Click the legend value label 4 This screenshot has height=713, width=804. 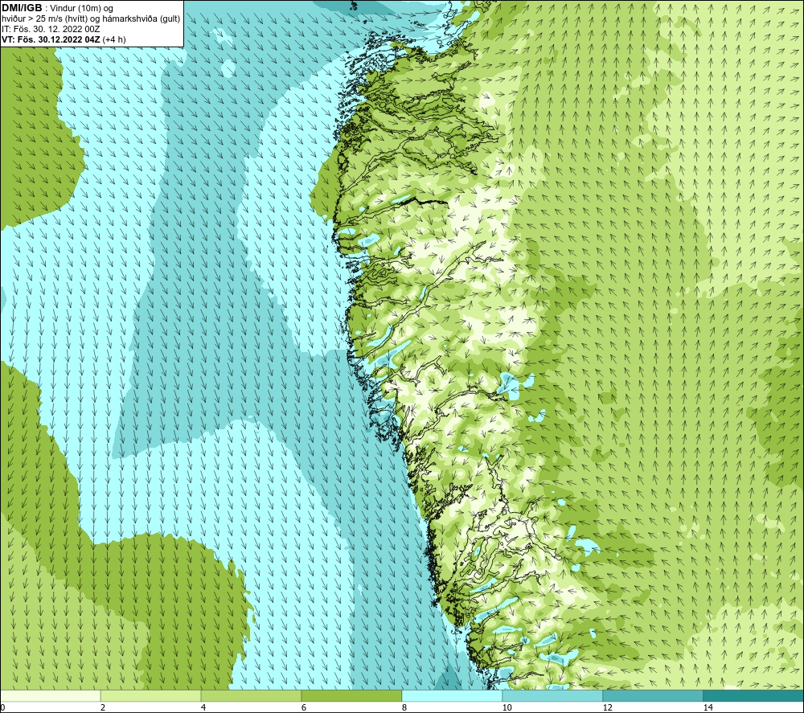[x=203, y=707]
